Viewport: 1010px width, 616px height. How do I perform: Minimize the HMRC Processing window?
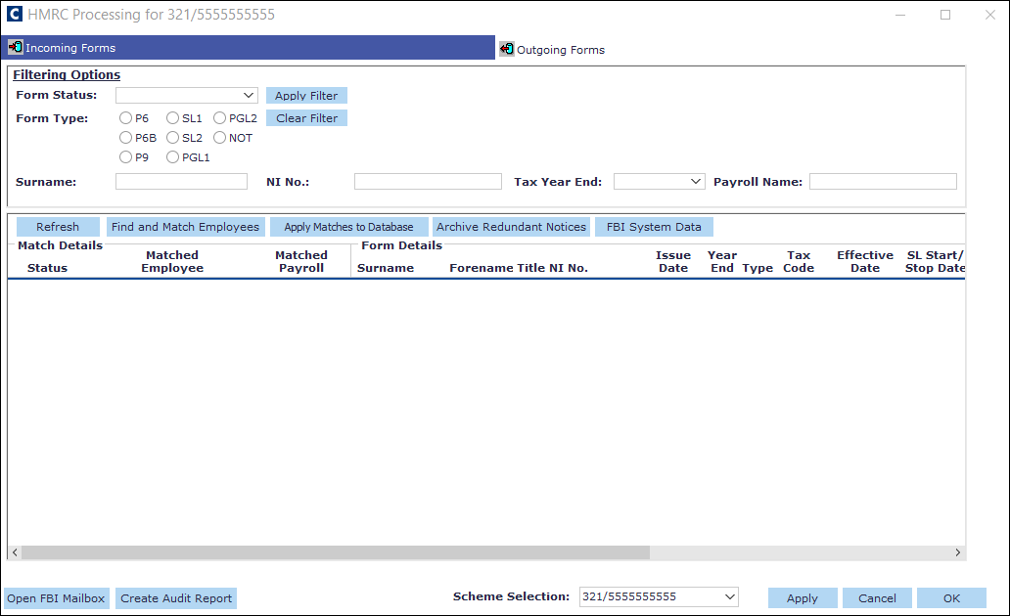coord(900,14)
